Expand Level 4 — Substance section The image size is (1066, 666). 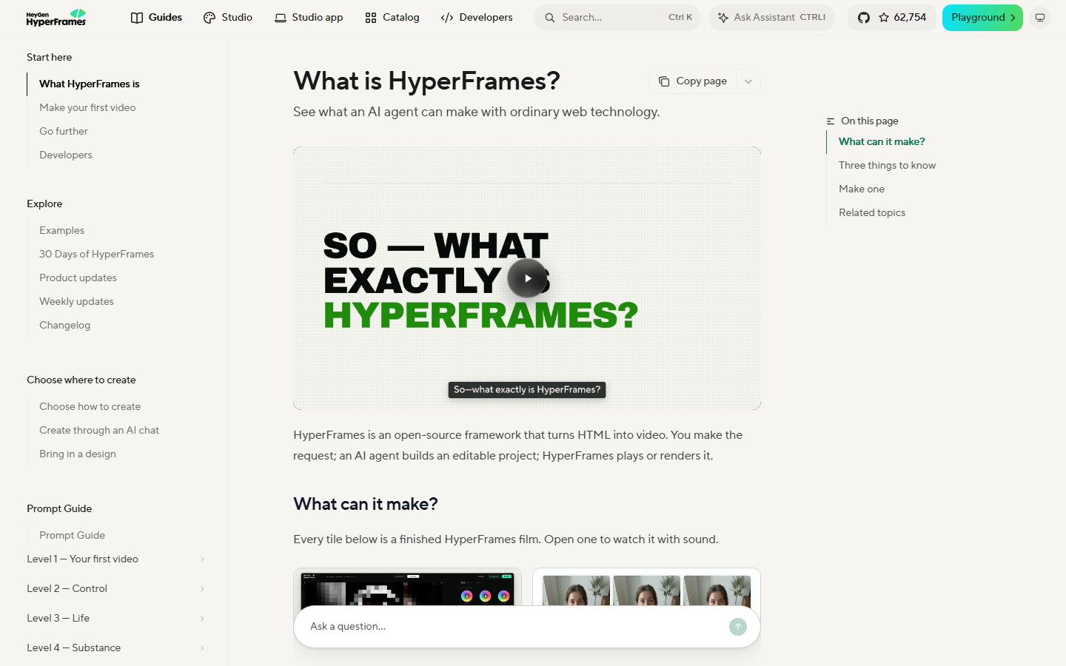(115, 648)
